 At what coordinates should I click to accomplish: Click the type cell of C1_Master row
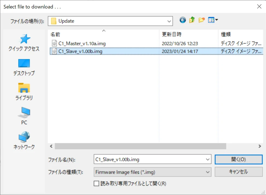coord(241,43)
